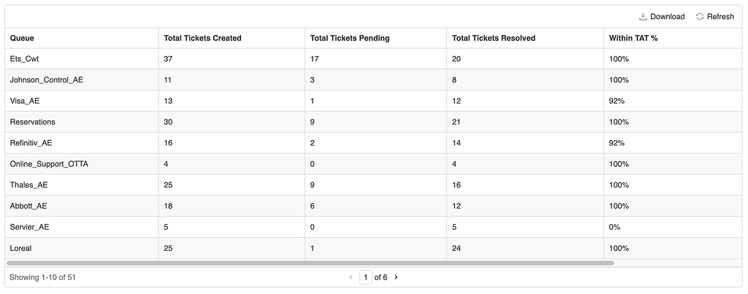Click the Download button label
This screenshot has height=294, width=748.
[x=667, y=17]
